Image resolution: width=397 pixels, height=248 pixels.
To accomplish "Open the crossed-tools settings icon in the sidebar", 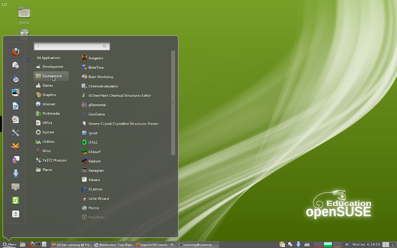I will tap(15, 133).
